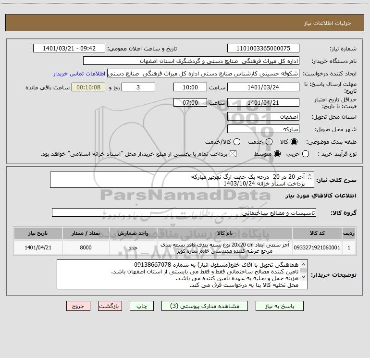Click the بازگشت back button
370x358 pixels.
tap(110, 306)
